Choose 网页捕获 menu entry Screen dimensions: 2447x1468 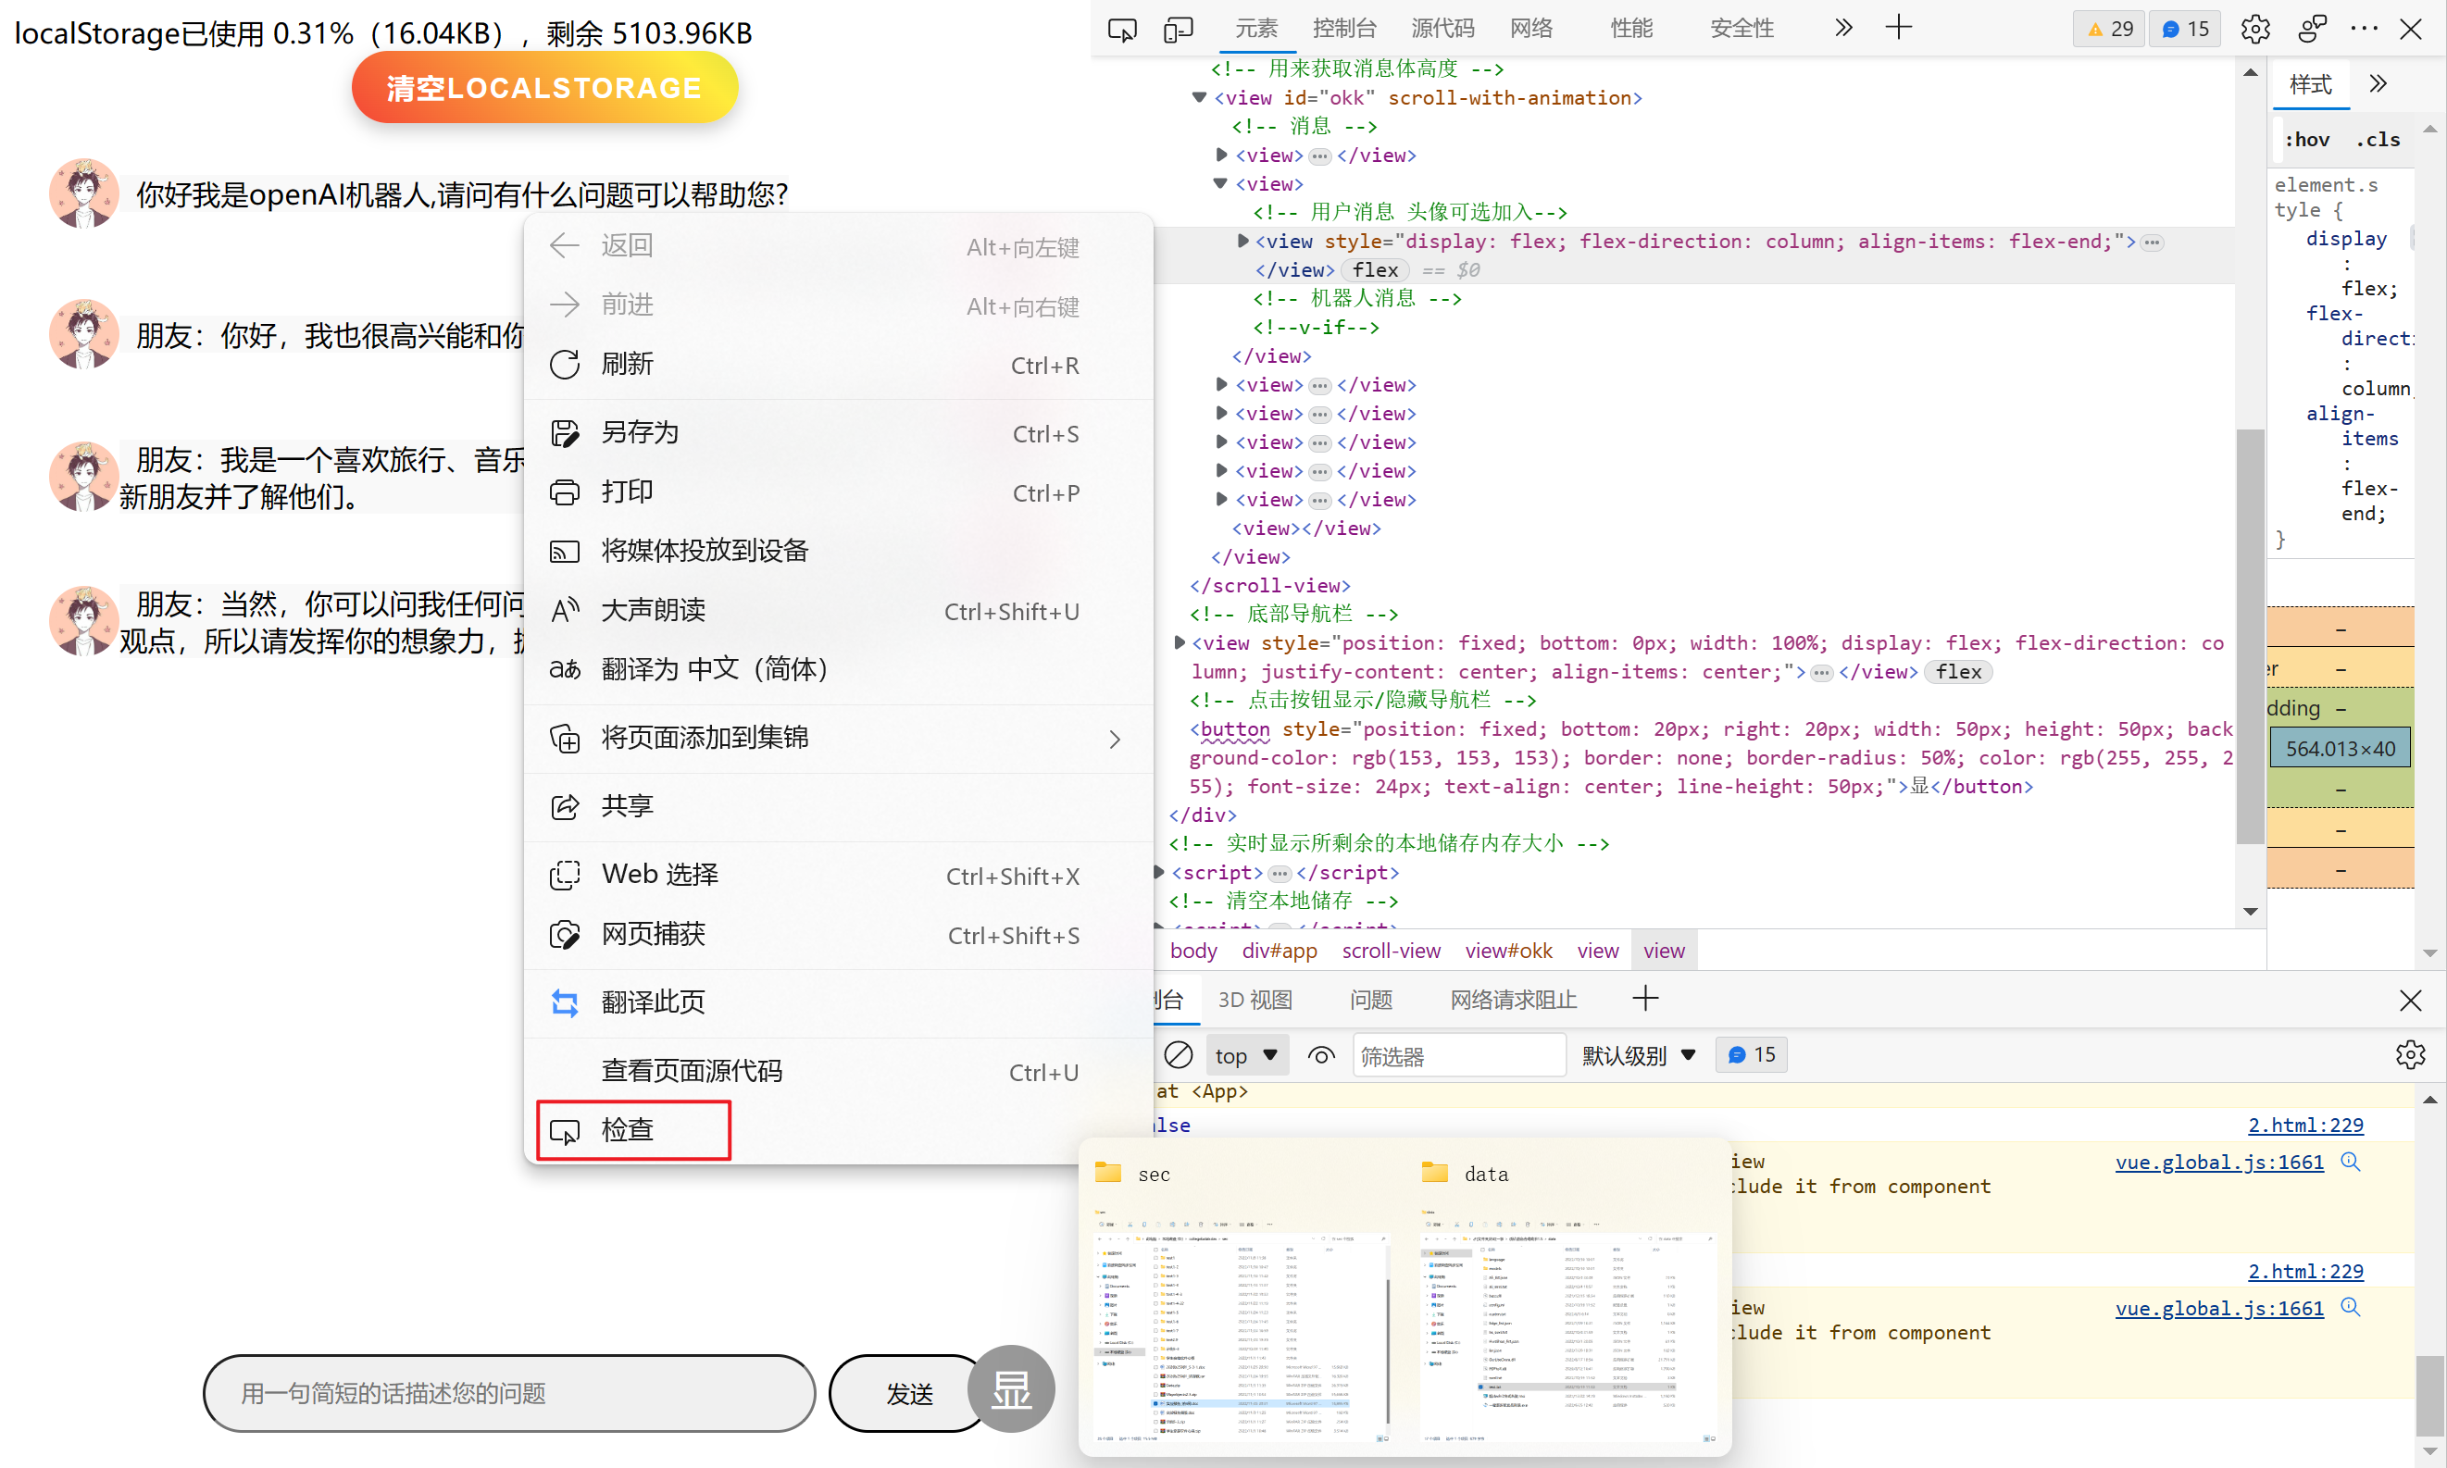[838, 934]
